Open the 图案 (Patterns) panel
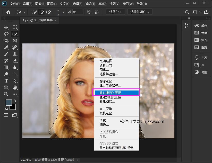 tap(204, 47)
